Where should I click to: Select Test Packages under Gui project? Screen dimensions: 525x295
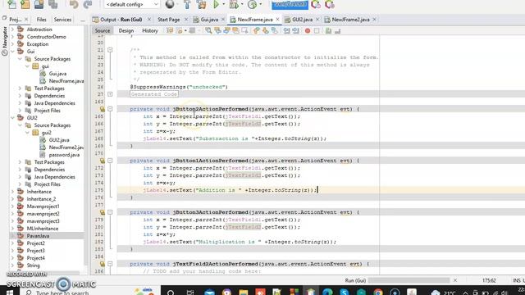pyautogui.click(x=49, y=88)
